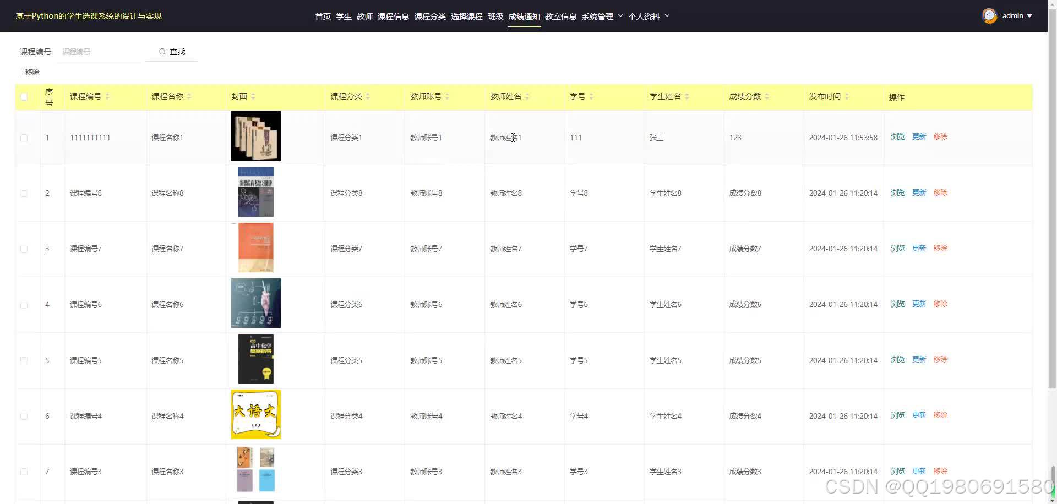Image resolution: width=1057 pixels, height=504 pixels.
Task: Open cover thumbnail of 课程名称8
Action: click(256, 192)
